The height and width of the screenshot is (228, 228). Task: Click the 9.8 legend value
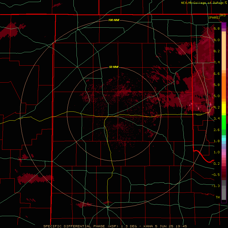(217, 29)
